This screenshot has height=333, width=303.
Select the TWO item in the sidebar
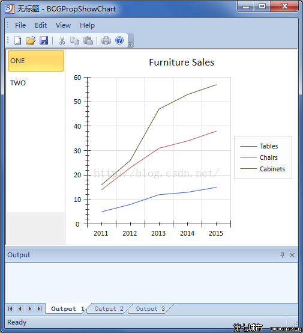(x=36, y=83)
